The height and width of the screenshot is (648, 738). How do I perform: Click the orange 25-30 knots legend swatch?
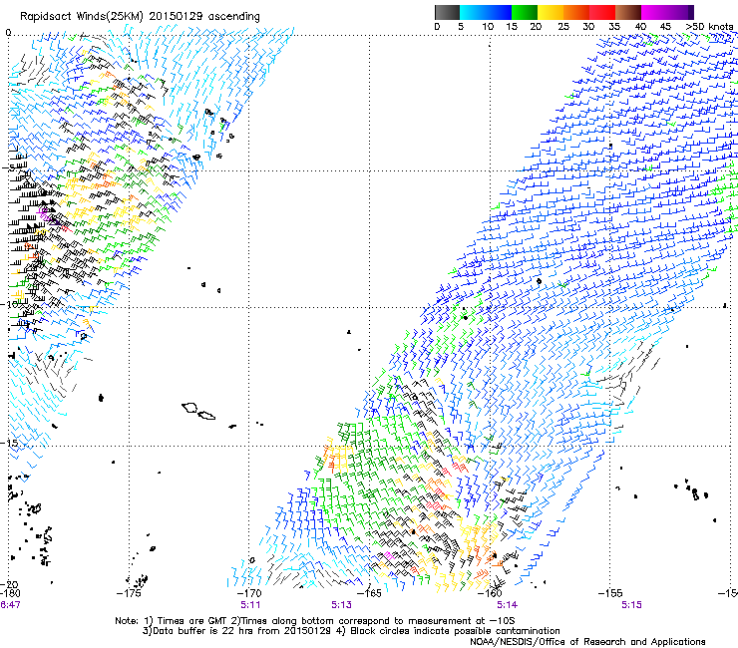pos(576,12)
